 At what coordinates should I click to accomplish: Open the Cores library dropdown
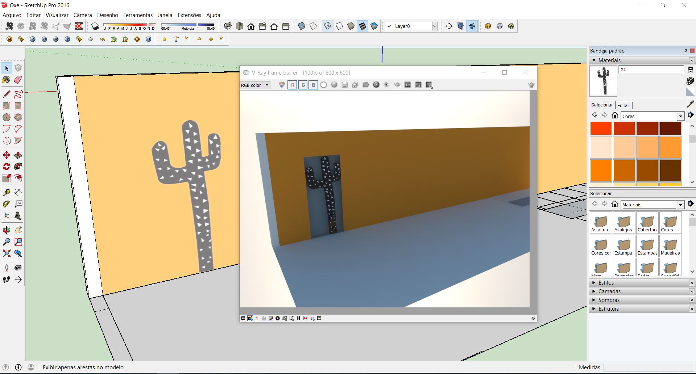coord(680,116)
